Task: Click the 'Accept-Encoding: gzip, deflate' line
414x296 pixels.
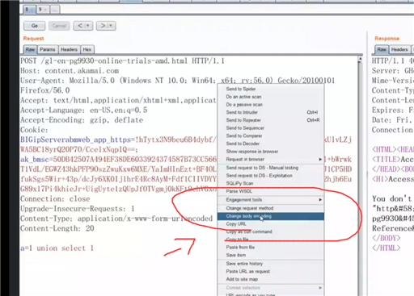Action: (x=82, y=120)
